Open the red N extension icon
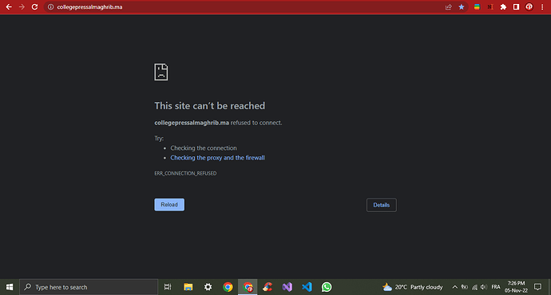551x295 pixels. [x=490, y=6]
